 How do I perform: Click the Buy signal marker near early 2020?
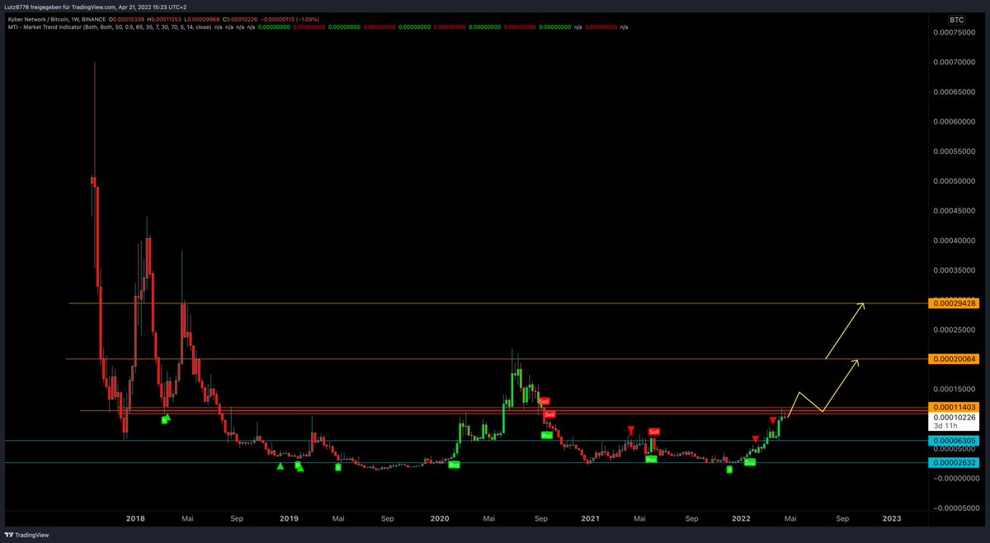point(453,466)
